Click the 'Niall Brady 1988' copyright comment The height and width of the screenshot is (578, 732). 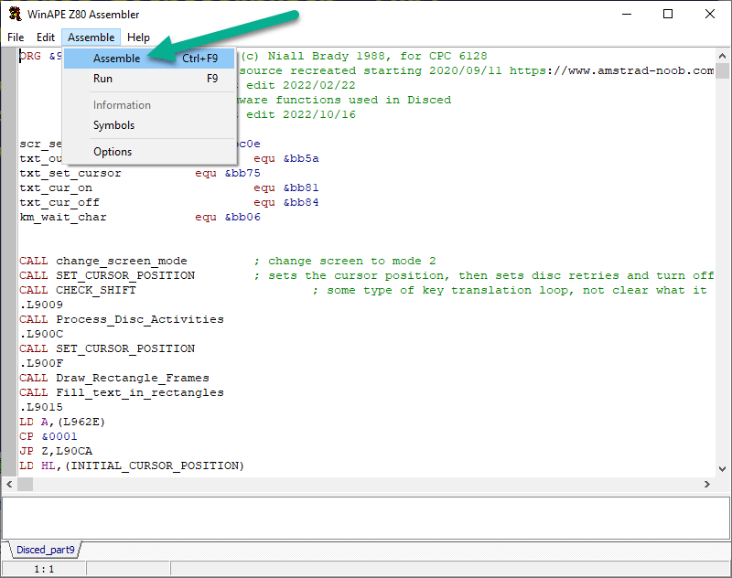point(364,56)
